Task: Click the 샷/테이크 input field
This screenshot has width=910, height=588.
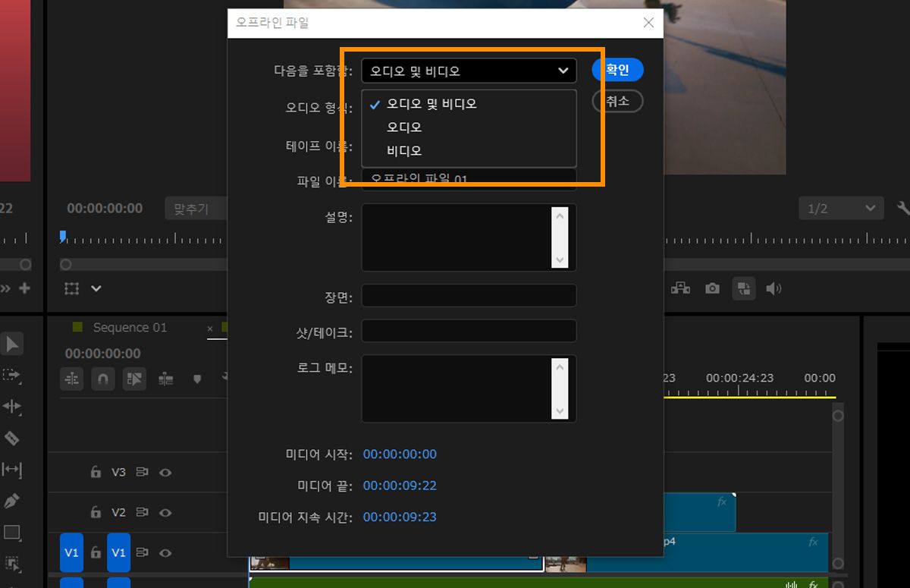Action: coord(469,331)
